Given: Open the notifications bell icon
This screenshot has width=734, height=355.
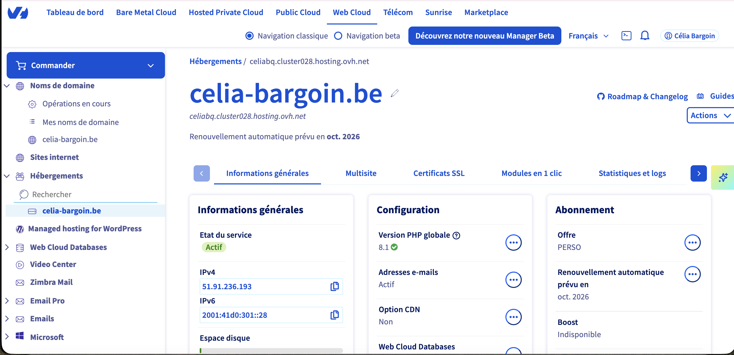Looking at the screenshot, I should pos(645,36).
